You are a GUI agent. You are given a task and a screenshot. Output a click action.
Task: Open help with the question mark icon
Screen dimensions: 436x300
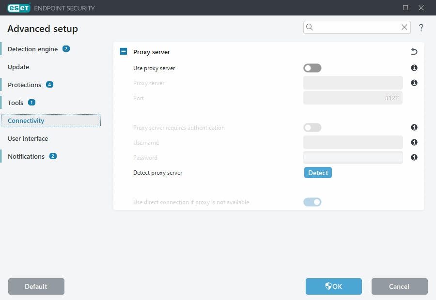pos(421,28)
